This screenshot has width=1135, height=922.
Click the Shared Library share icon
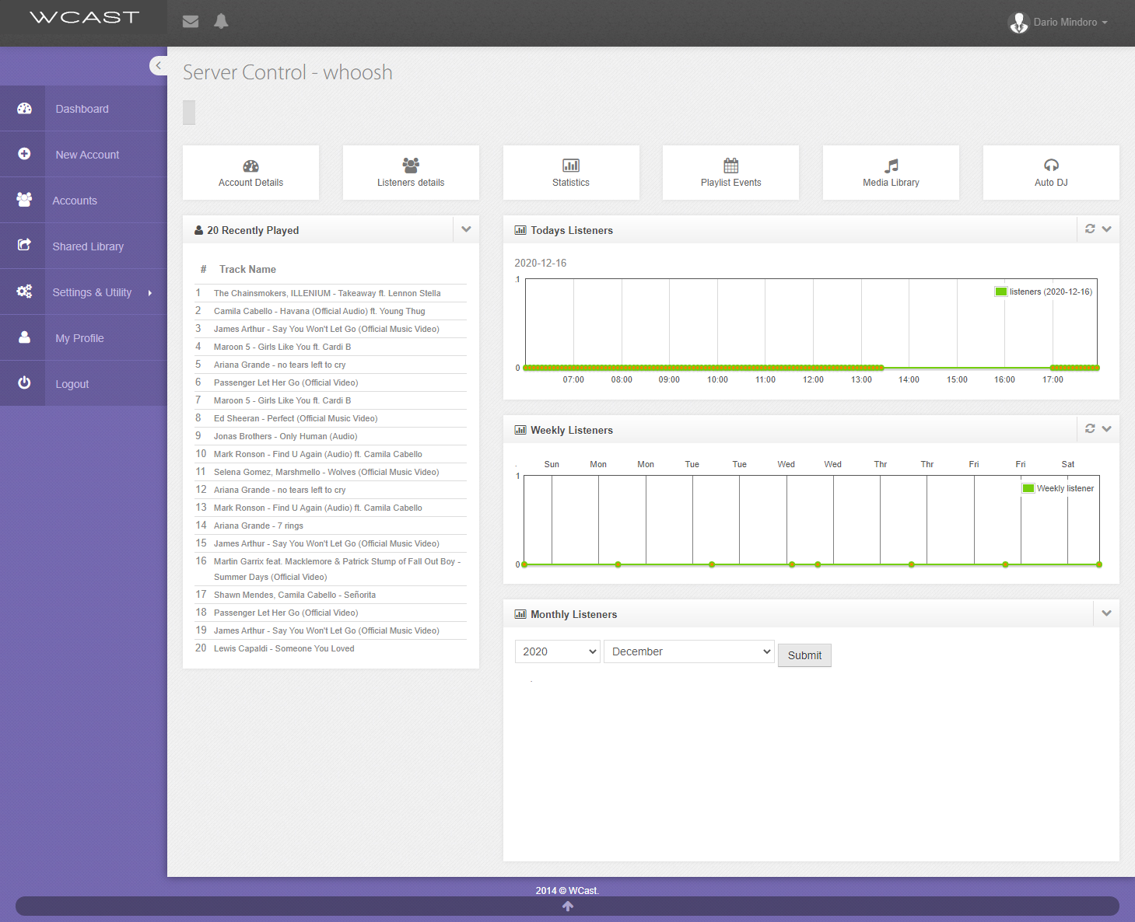pos(24,245)
